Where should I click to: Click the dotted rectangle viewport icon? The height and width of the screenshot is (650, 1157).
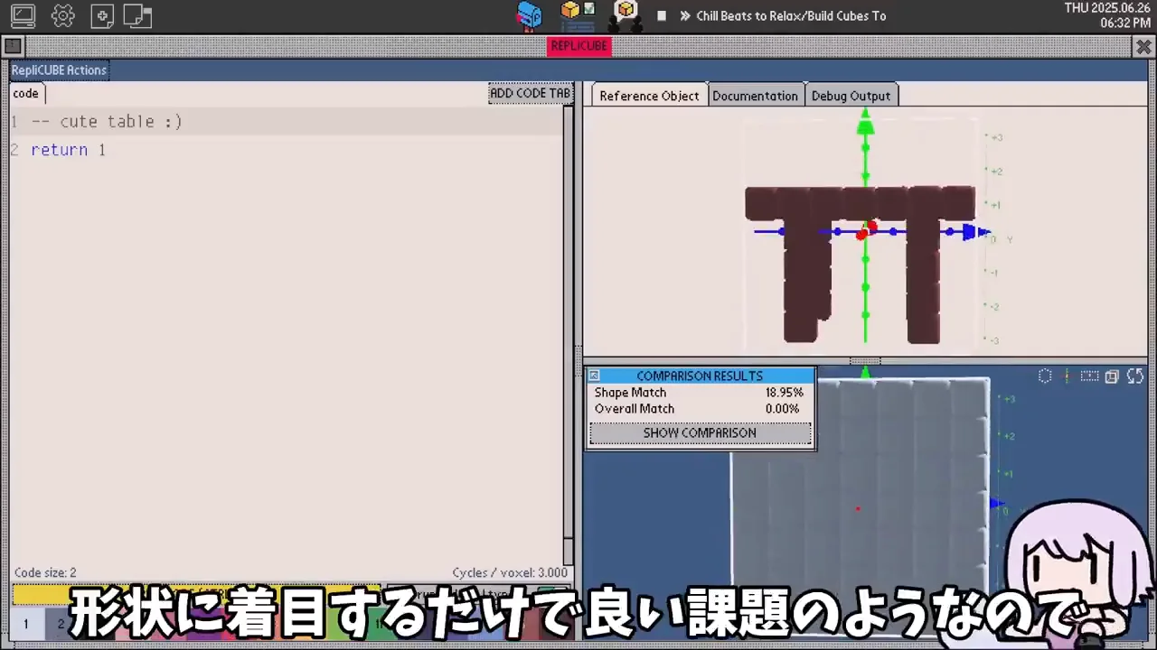tap(1090, 376)
